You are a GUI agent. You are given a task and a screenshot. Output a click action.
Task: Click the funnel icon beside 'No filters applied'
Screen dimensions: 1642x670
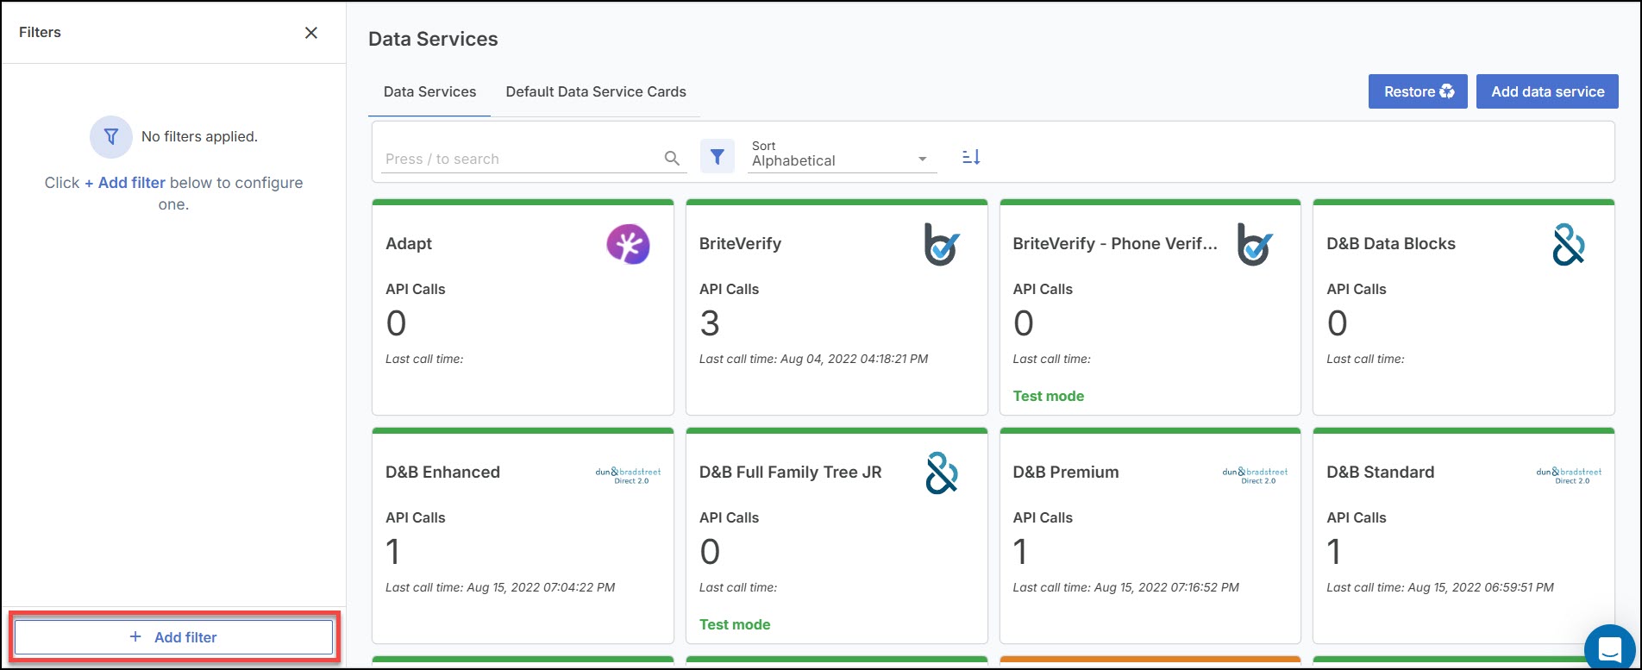111,136
